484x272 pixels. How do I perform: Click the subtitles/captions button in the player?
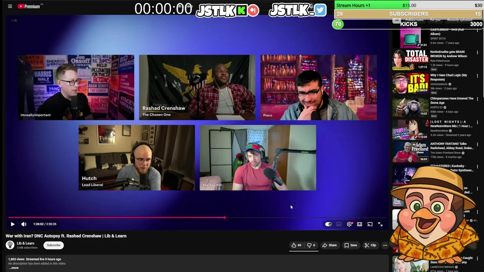click(339, 224)
